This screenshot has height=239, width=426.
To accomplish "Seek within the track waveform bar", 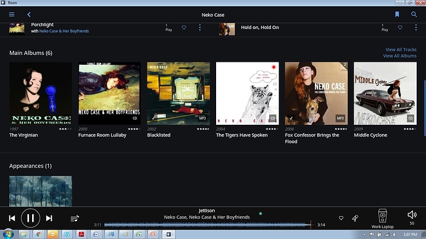I will [x=207, y=225].
